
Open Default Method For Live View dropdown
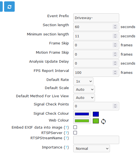(x=84, y=98)
